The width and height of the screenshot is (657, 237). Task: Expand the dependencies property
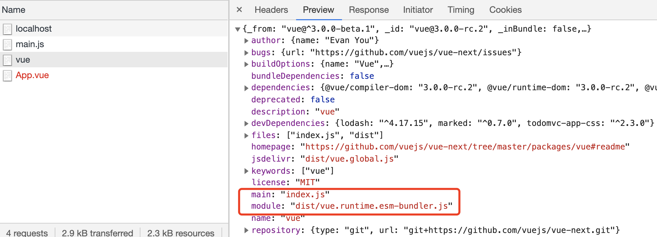(246, 88)
